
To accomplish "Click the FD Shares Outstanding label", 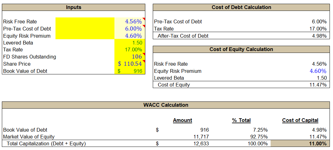I will click(x=30, y=57).
